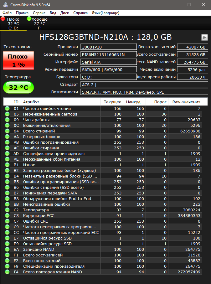Click the Атрибут column header
Viewport: 211px width, 284px height.
click(x=61, y=102)
